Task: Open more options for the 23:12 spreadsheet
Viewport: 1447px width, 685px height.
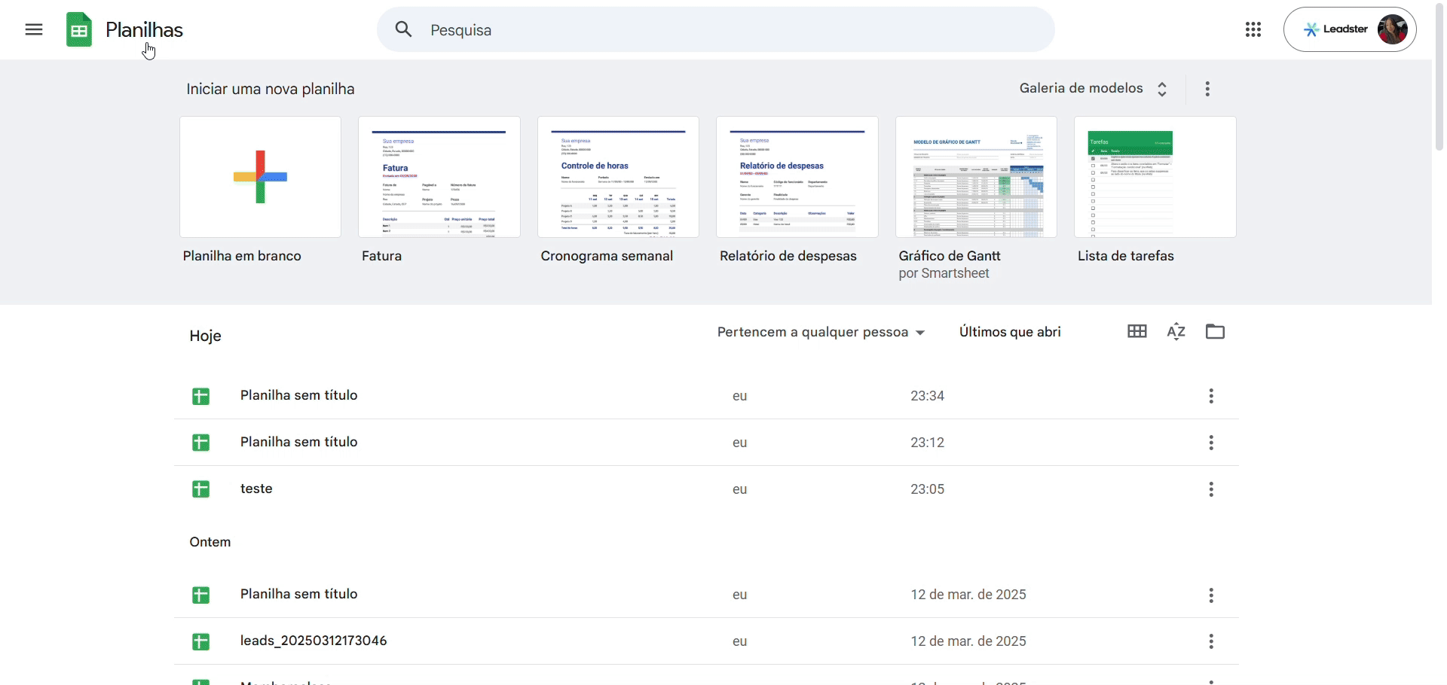Action: click(1211, 443)
